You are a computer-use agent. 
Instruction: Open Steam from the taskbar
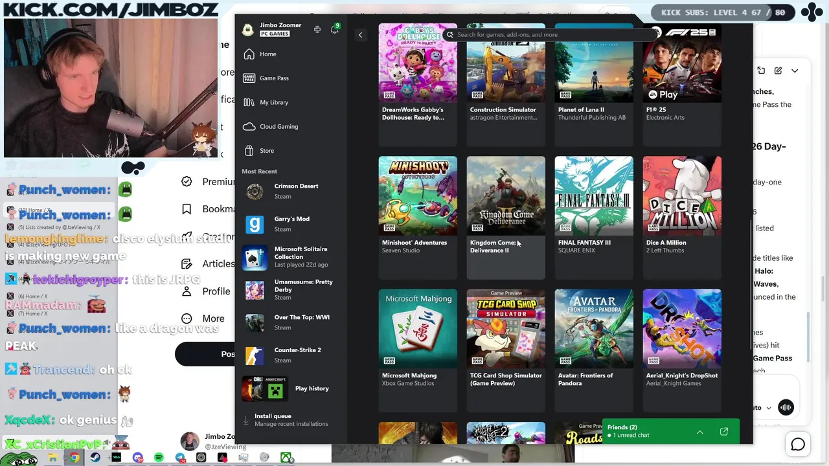tap(95, 458)
